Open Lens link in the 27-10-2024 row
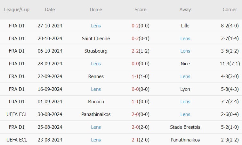242x145 pixels. pos(96,26)
